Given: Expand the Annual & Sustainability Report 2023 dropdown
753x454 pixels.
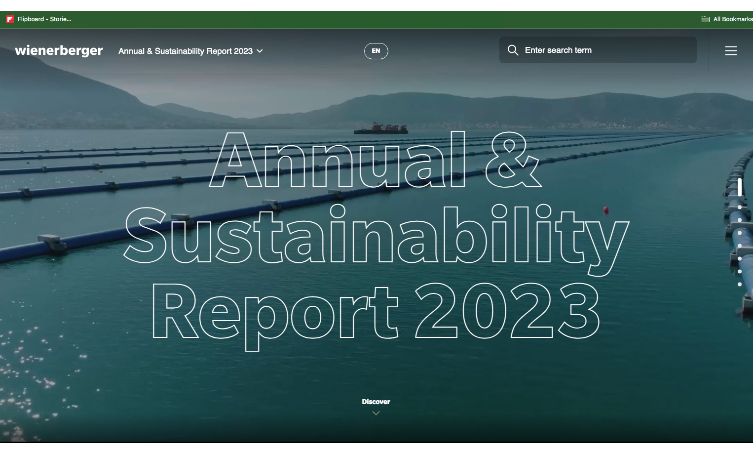Looking at the screenshot, I should (x=190, y=51).
